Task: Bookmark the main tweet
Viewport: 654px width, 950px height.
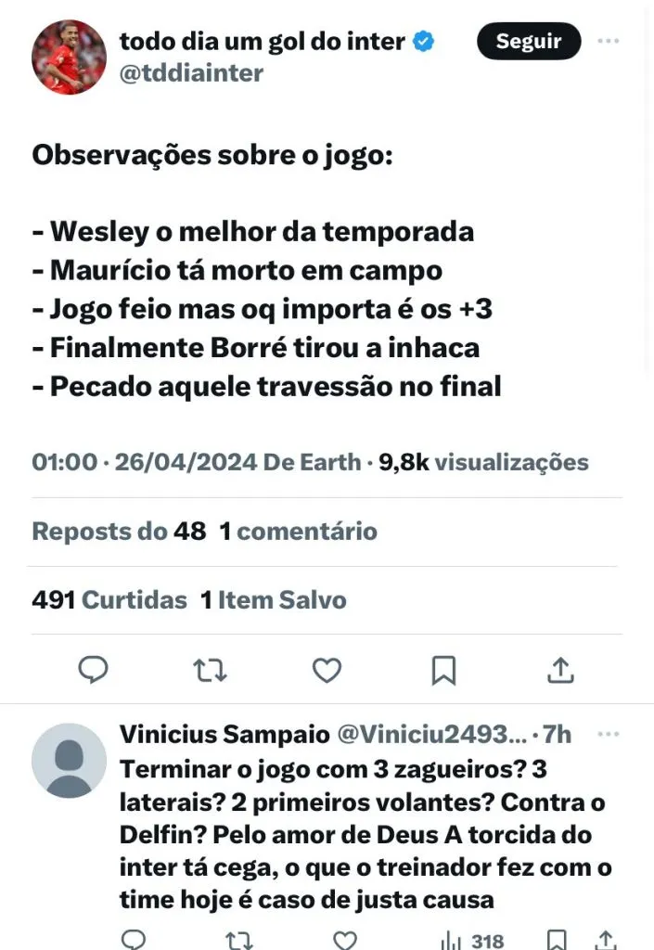Action: pyautogui.click(x=443, y=668)
